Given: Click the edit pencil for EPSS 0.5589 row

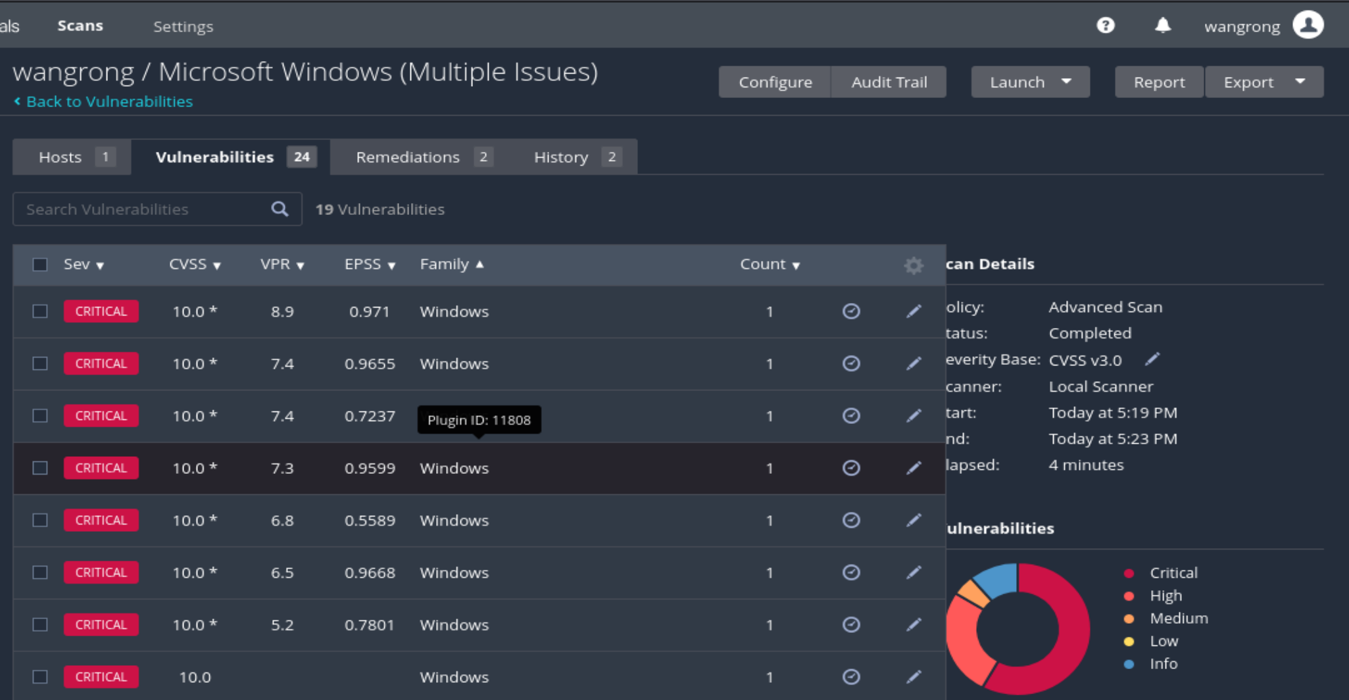Looking at the screenshot, I should [914, 520].
